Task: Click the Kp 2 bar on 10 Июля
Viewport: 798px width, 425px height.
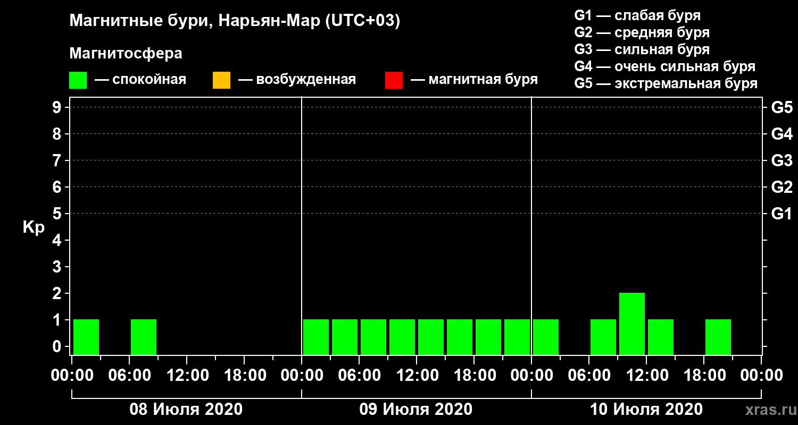Action: 632,323
